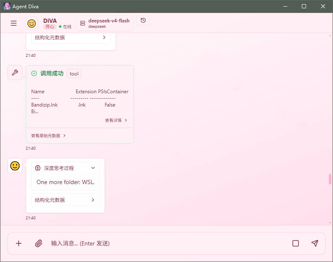Click the wrench tool-call icon
The height and width of the screenshot is (262, 333).
click(15, 73)
